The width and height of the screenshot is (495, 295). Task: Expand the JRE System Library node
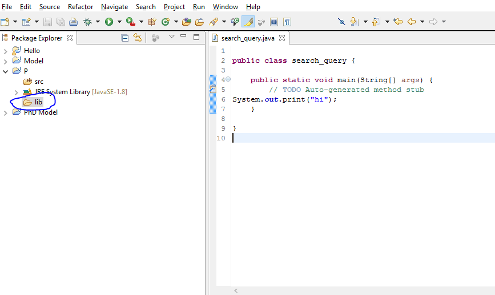click(x=17, y=92)
